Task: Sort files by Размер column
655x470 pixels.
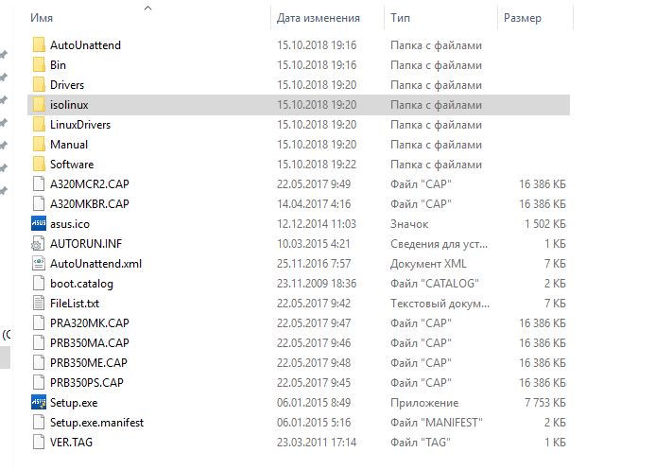Action: click(522, 18)
